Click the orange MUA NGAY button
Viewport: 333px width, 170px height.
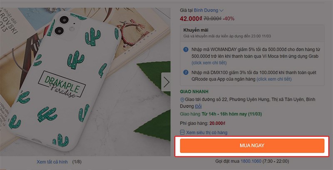pos(252,145)
